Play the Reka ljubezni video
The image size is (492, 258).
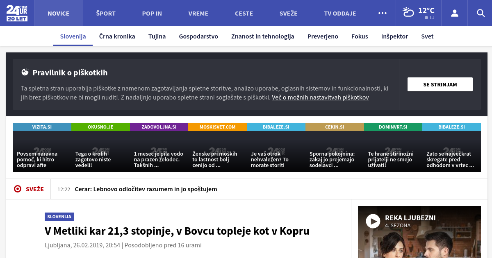point(373,222)
